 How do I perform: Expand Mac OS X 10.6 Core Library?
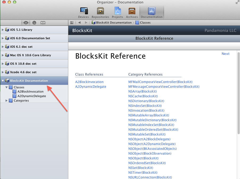3,55
